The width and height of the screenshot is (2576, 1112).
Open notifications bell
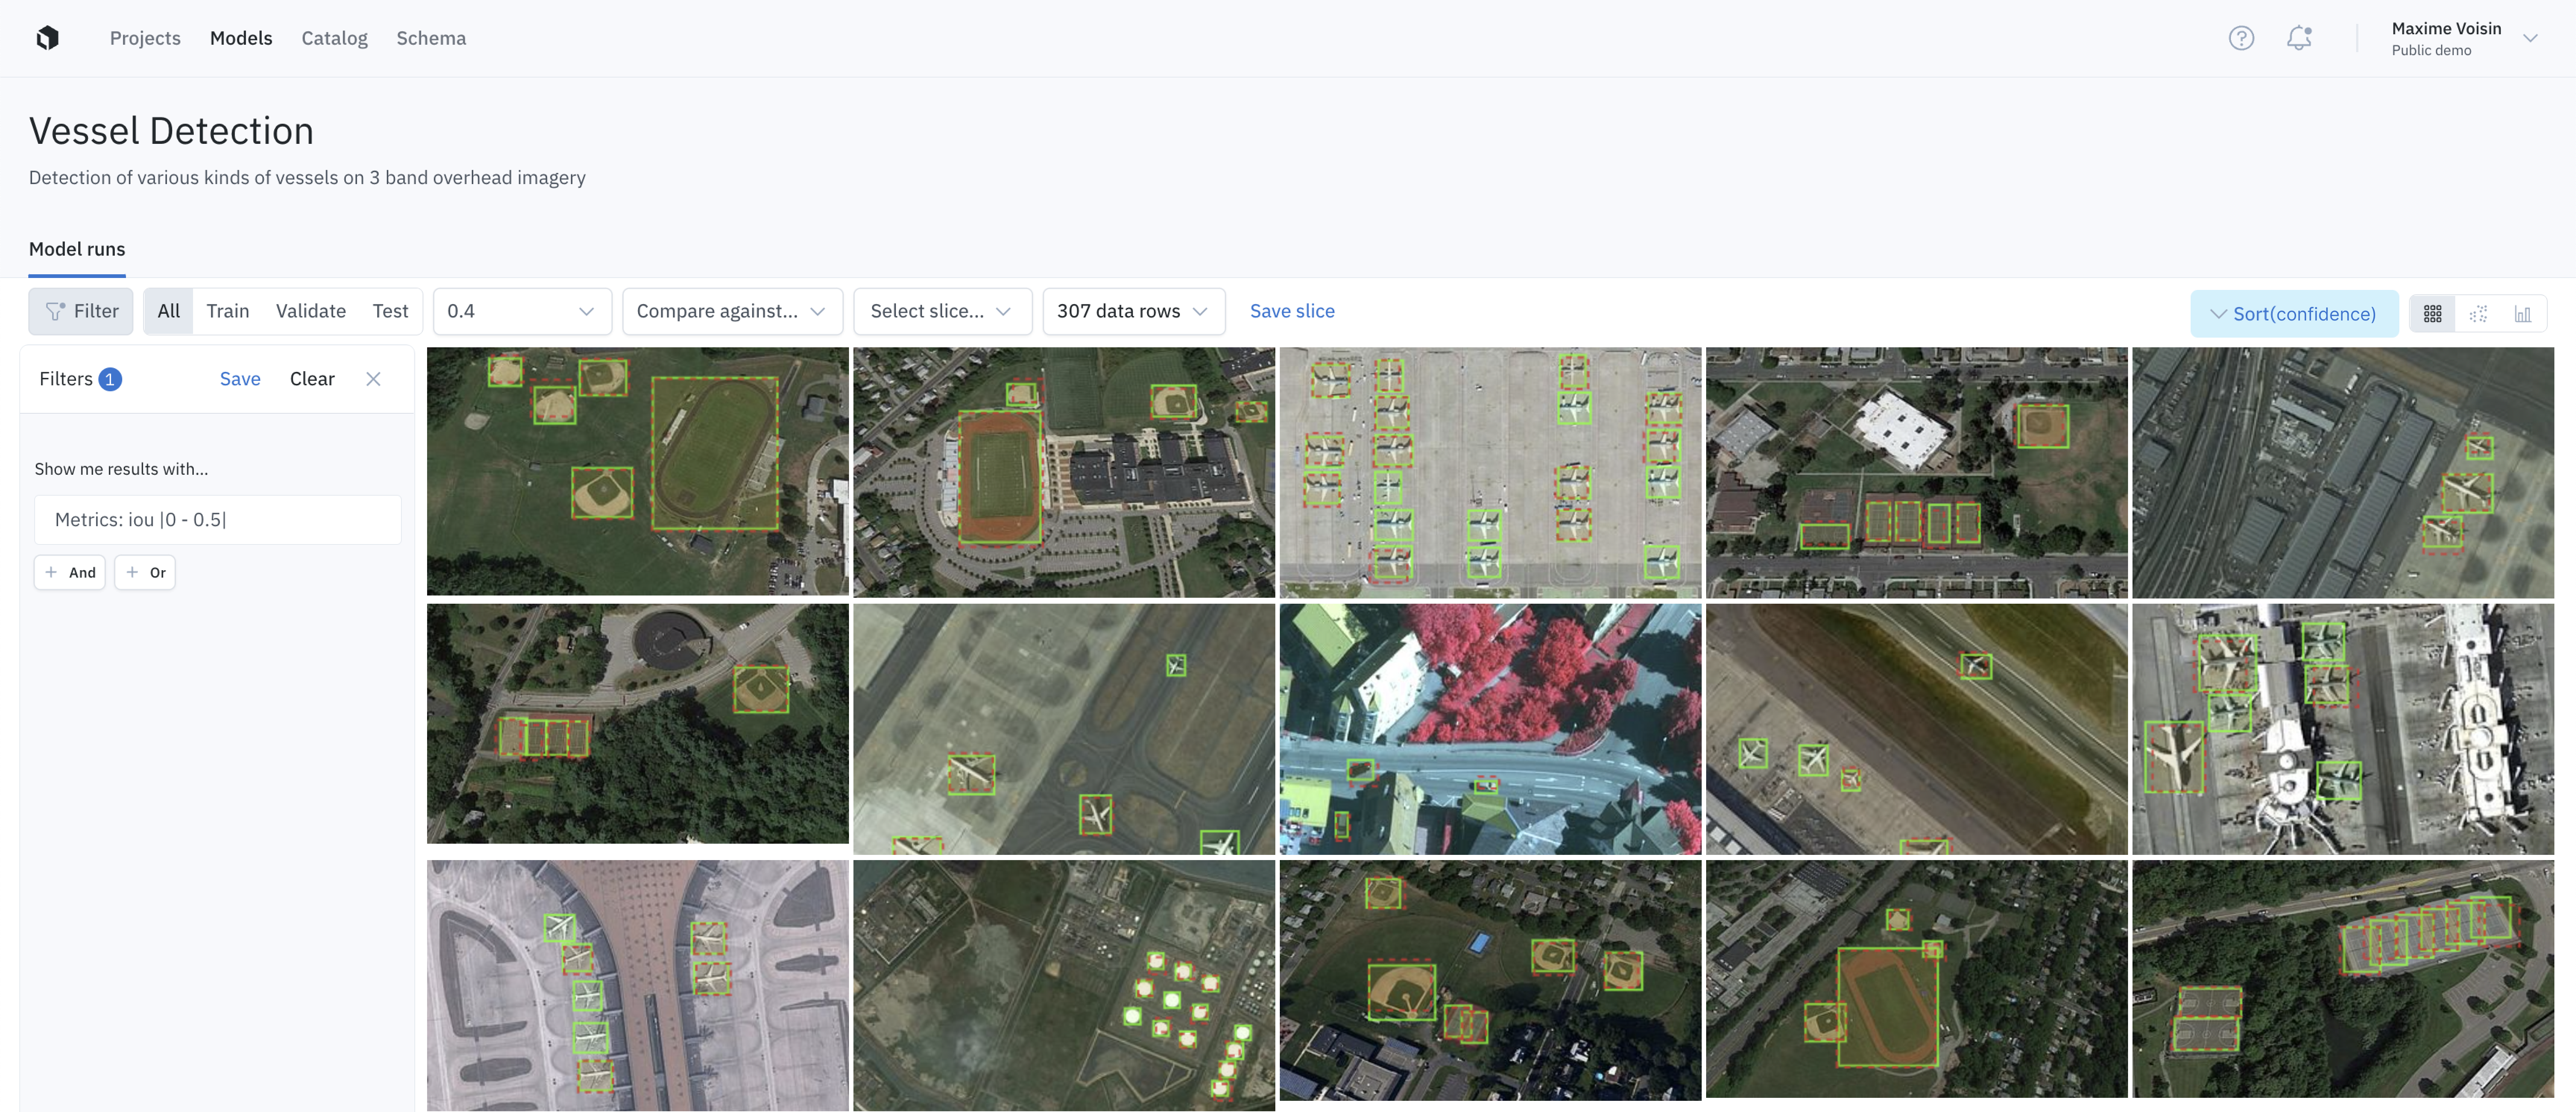(2299, 38)
